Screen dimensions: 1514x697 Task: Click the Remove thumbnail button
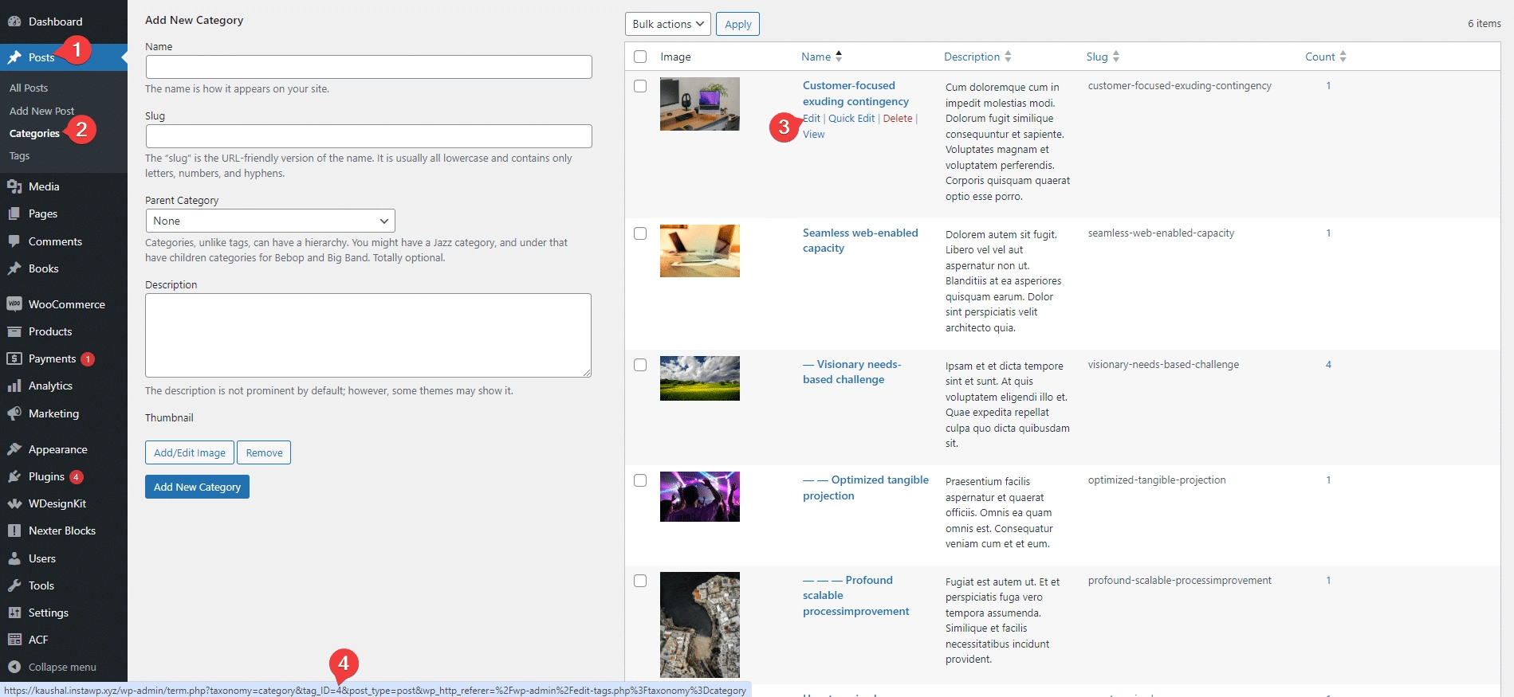264,452
